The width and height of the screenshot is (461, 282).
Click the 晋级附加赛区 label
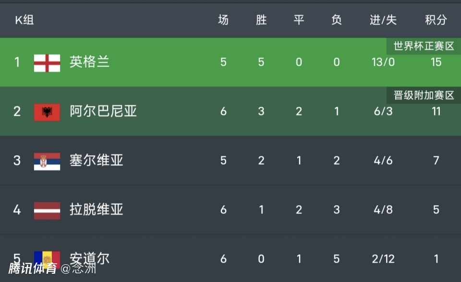point(424,95)
